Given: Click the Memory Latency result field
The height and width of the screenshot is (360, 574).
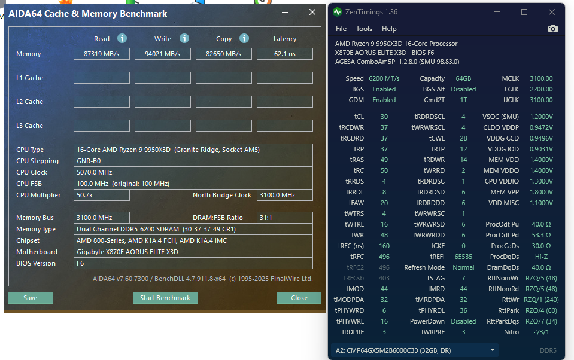Looking at the screenshot, I should (x=284, y=54).
